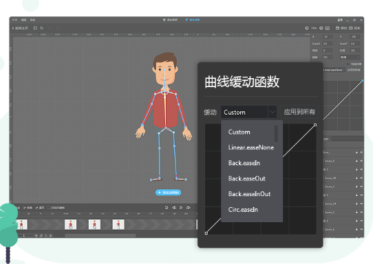373x264 pixels.
Task: Click the 应用到所有 button in easing dialog
Action: pos(299,112)
